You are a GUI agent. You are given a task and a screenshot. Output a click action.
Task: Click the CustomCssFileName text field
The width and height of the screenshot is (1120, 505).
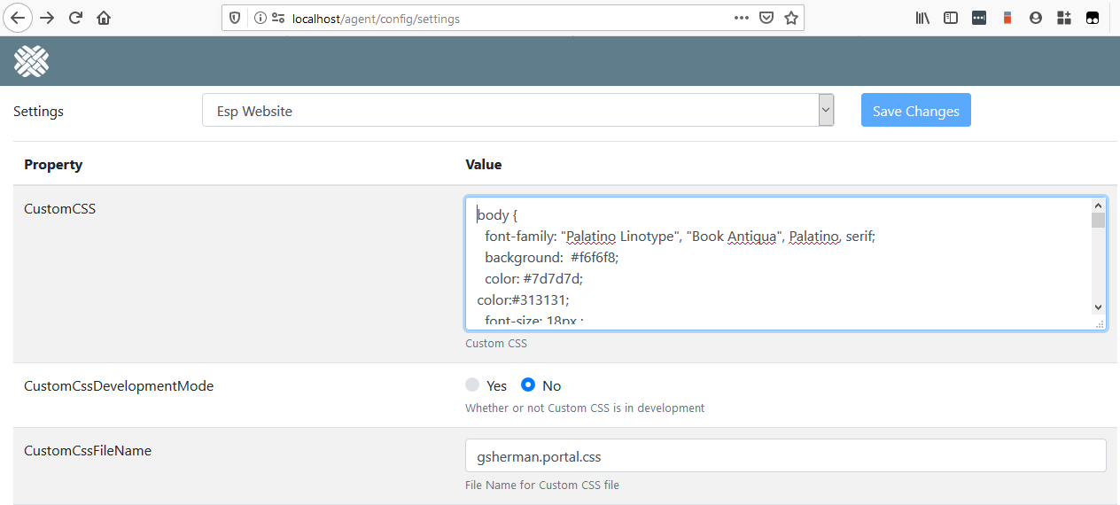pyautogui.click(x=784, y=456)
